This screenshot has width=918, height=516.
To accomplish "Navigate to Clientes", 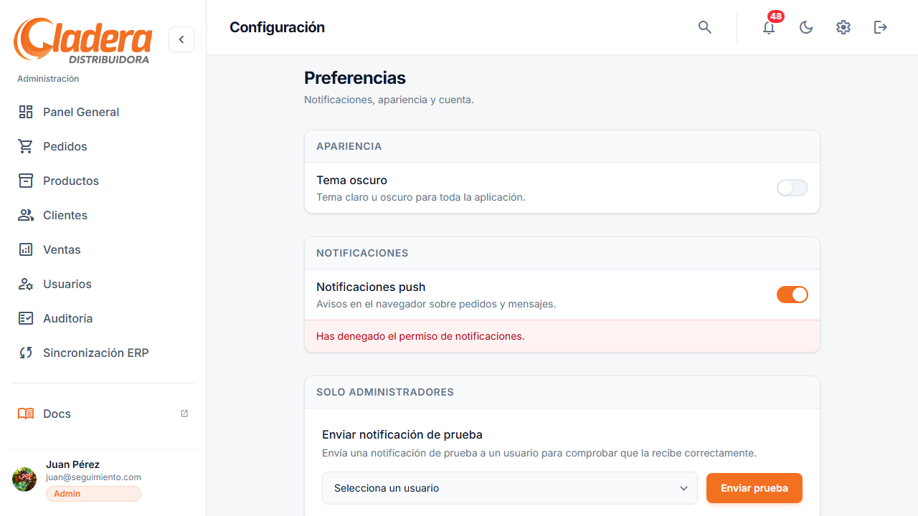I will [x=65, y=215].
